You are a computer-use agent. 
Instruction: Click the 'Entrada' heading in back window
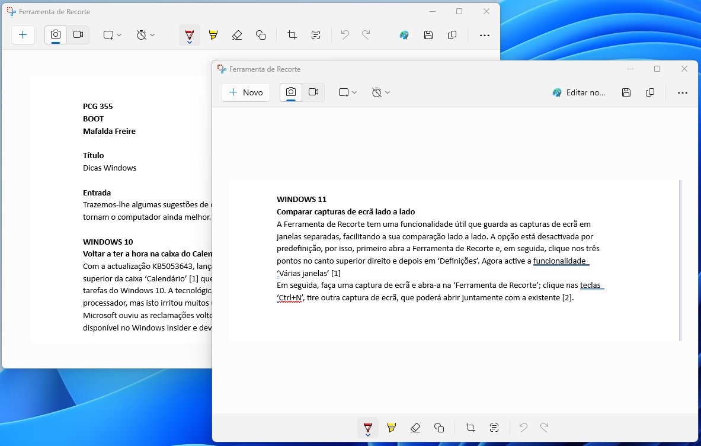click(x=97, y=193)
